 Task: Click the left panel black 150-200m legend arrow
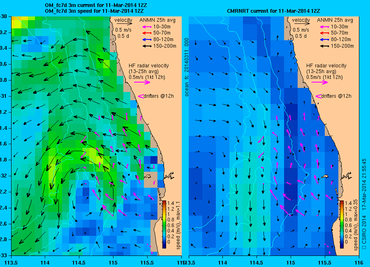[147, 46]
